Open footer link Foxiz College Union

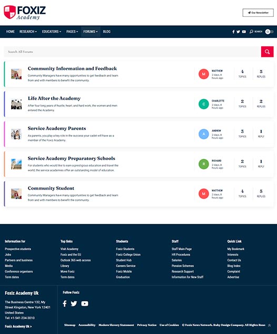(x=128, y=254)
